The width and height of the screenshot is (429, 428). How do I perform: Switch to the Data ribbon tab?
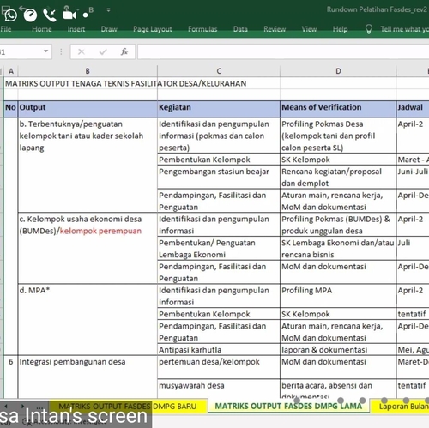click(240, 29)
